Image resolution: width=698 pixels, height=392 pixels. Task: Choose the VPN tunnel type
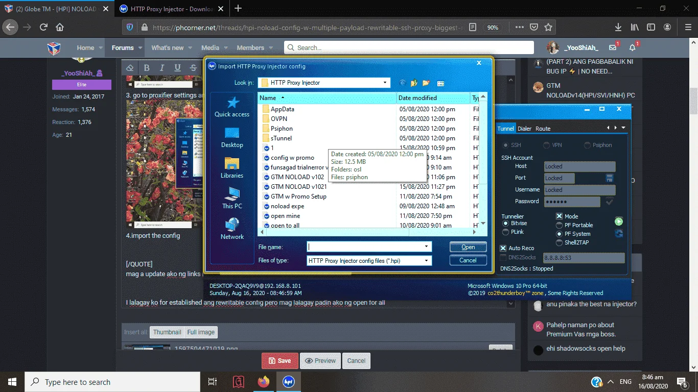pyautogui.click(x=546, y=145)
